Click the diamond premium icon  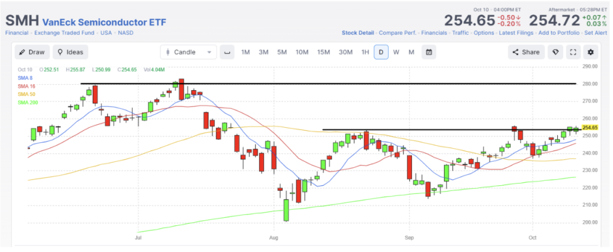click(556, 52)
